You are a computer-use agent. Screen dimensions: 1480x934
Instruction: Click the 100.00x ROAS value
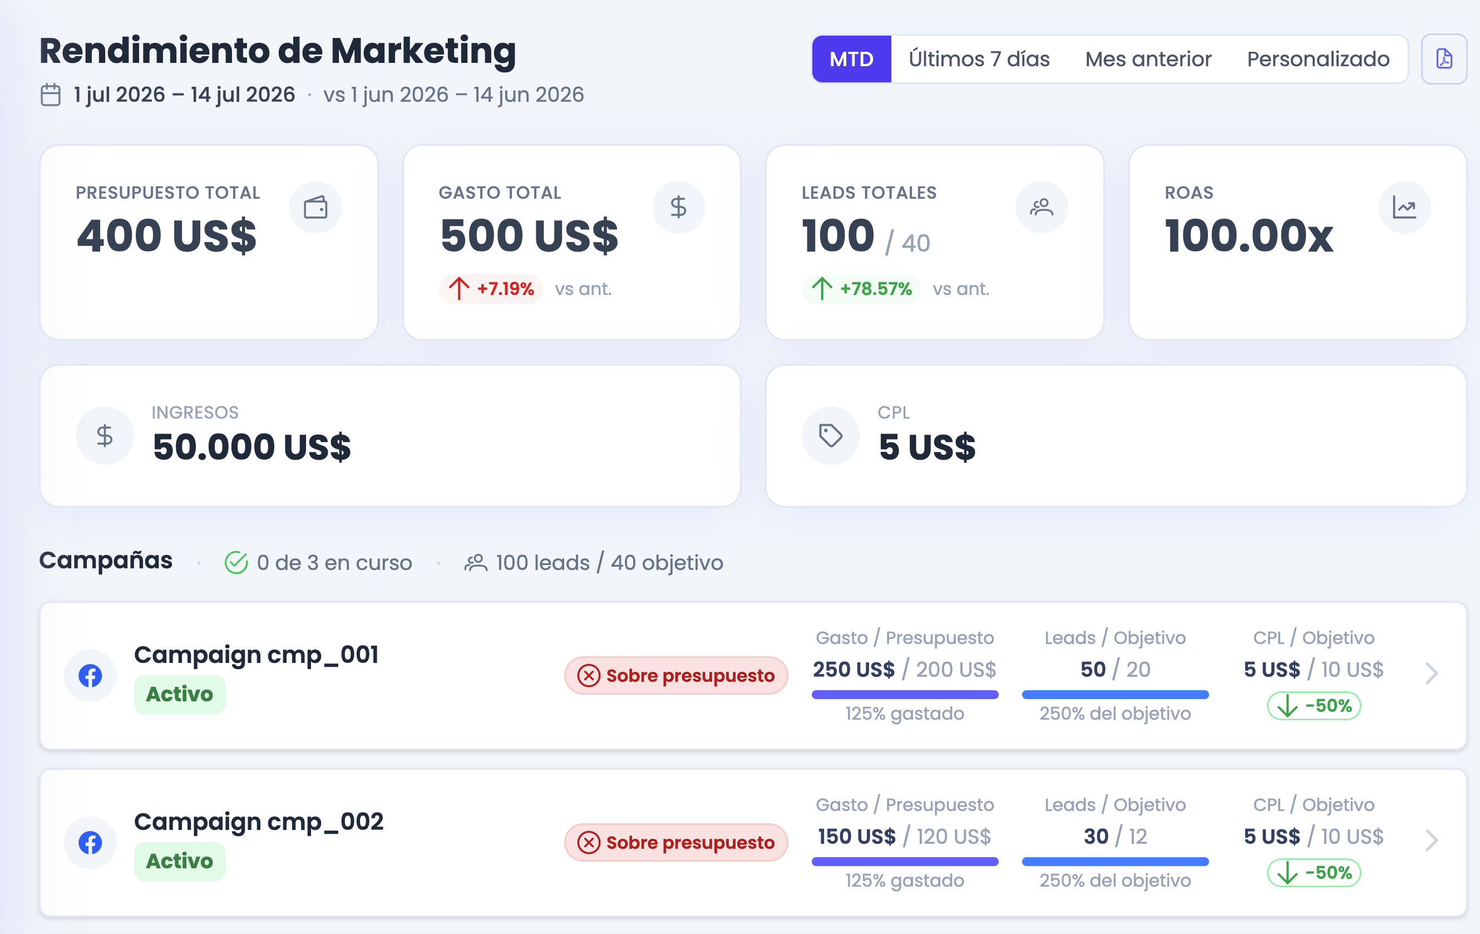coord(1249,235)
